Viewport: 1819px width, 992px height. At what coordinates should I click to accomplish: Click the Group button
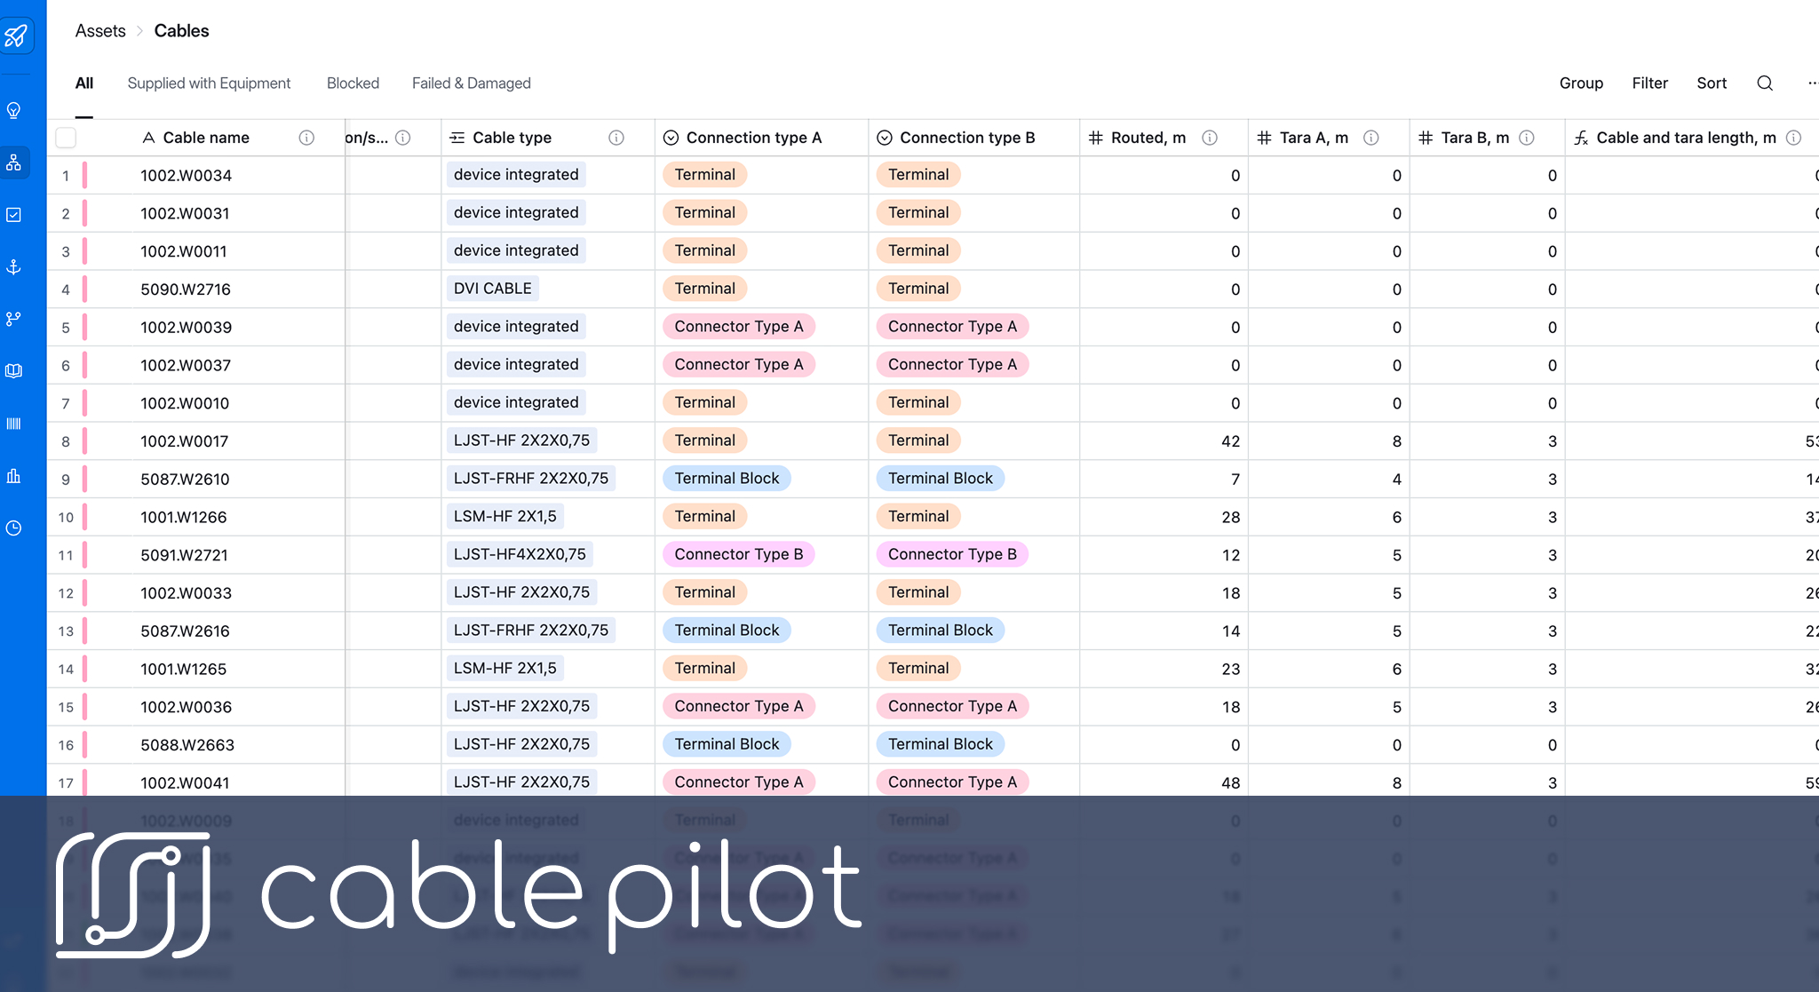(x=1581, y=83)
